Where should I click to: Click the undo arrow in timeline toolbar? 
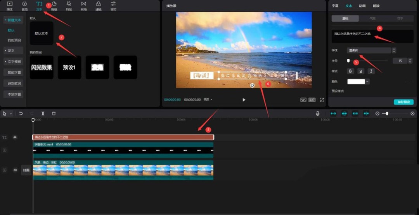point(21,114)
